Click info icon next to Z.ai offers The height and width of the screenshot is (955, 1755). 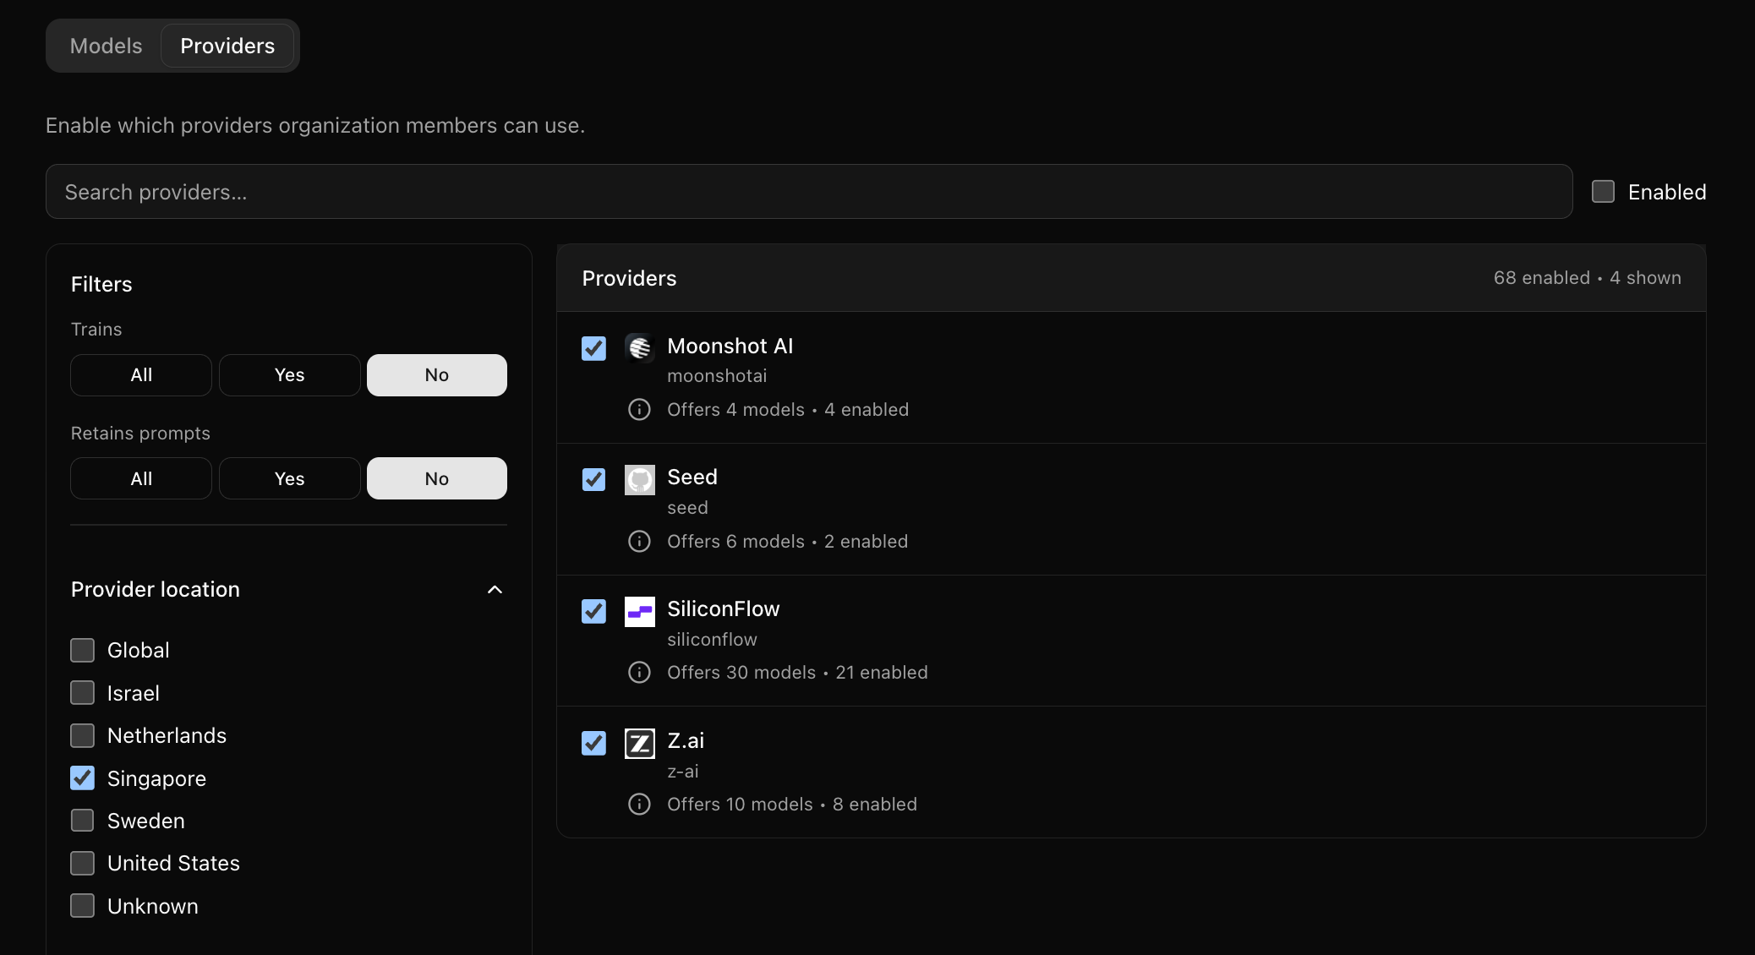coord(639,805)
